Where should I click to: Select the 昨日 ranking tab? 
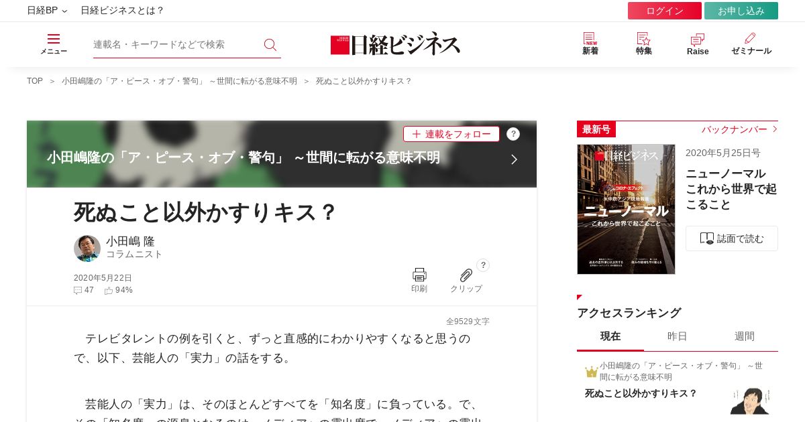tap(678, 336)
